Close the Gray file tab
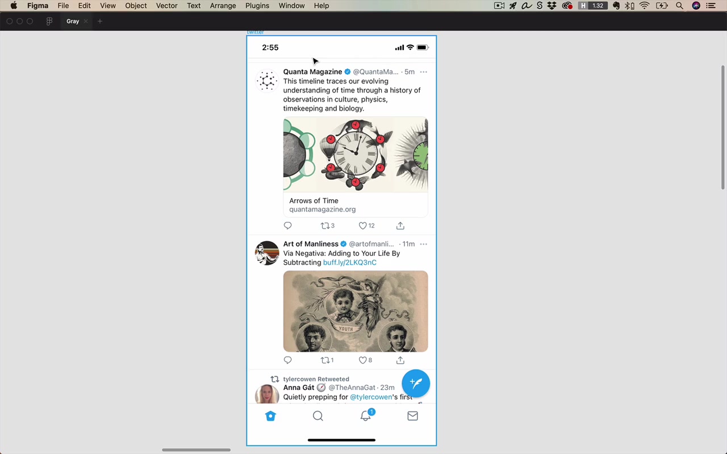The image size is (727, 454). [86, 21]
